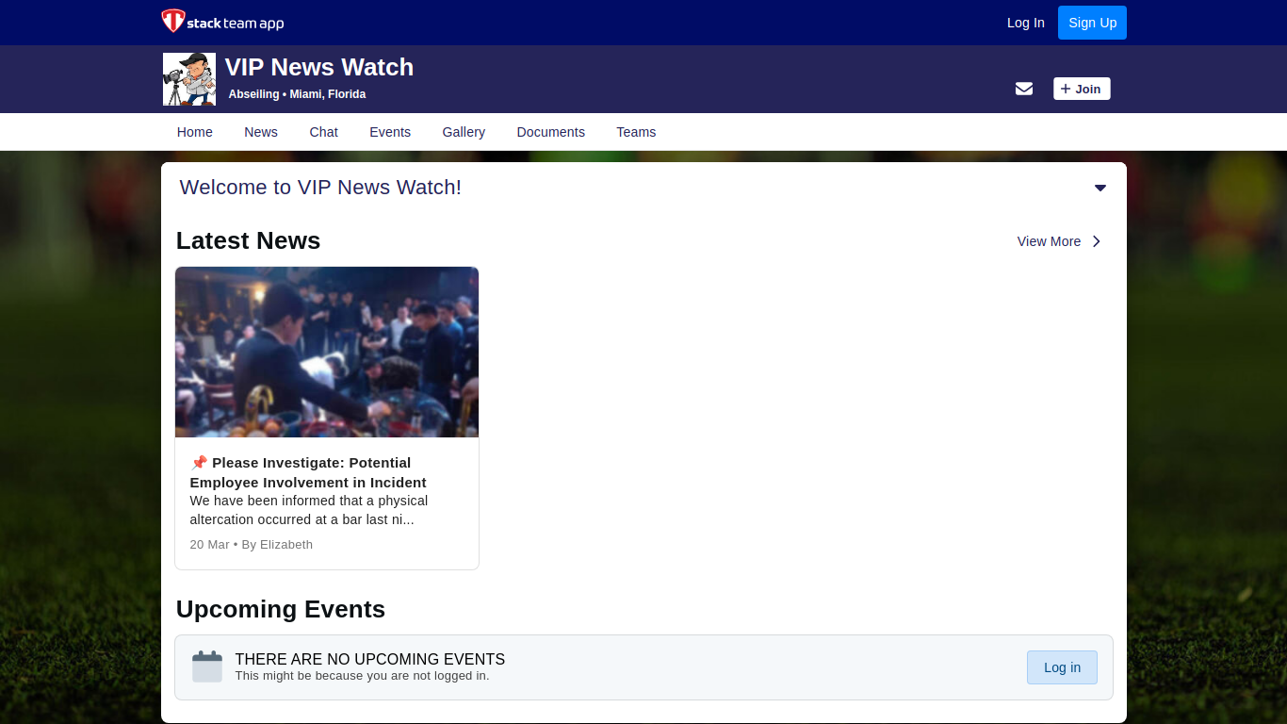The width and height of the screenshot is (1287, 724).
Task: Open the News tab
Action: (261, 132)
